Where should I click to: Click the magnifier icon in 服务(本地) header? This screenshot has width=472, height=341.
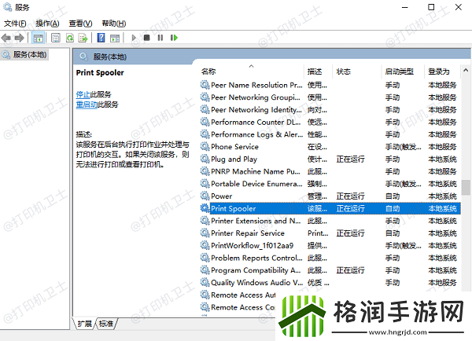83,57
